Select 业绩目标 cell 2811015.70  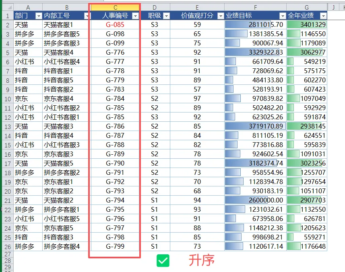pos(256,25)
